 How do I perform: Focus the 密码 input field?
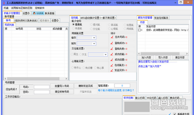point(42,92)
